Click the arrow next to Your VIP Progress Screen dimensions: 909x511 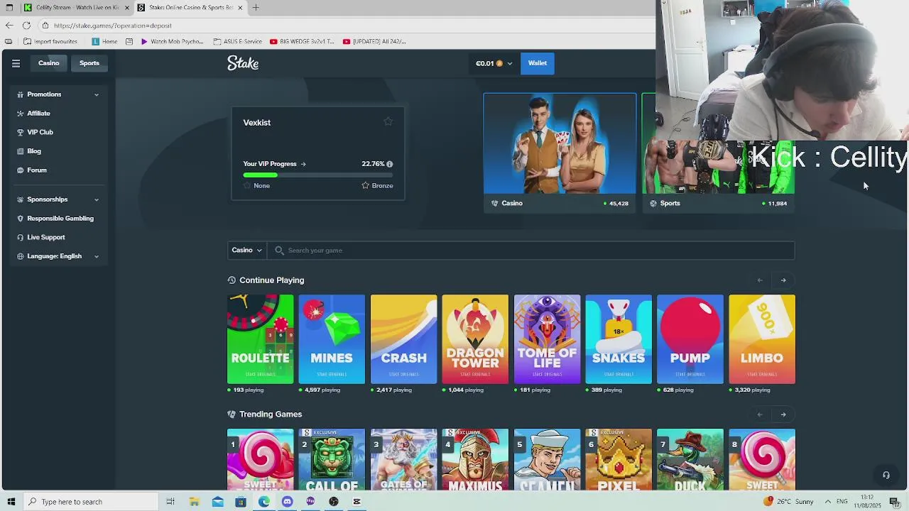(303, 164)
